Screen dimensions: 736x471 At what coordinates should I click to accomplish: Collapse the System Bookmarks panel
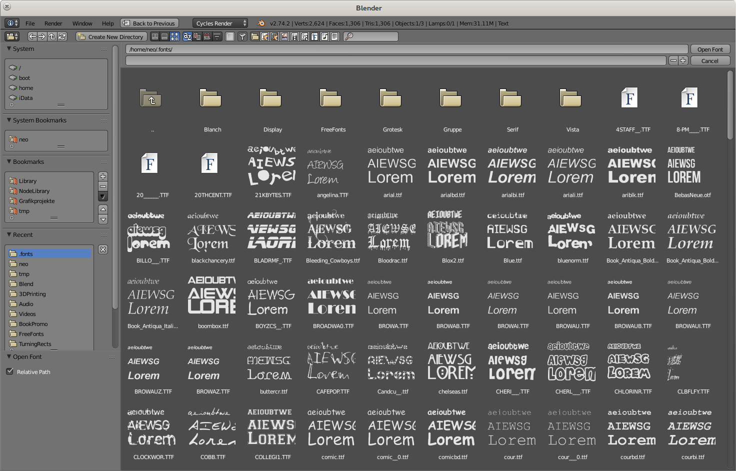[9, 120]
